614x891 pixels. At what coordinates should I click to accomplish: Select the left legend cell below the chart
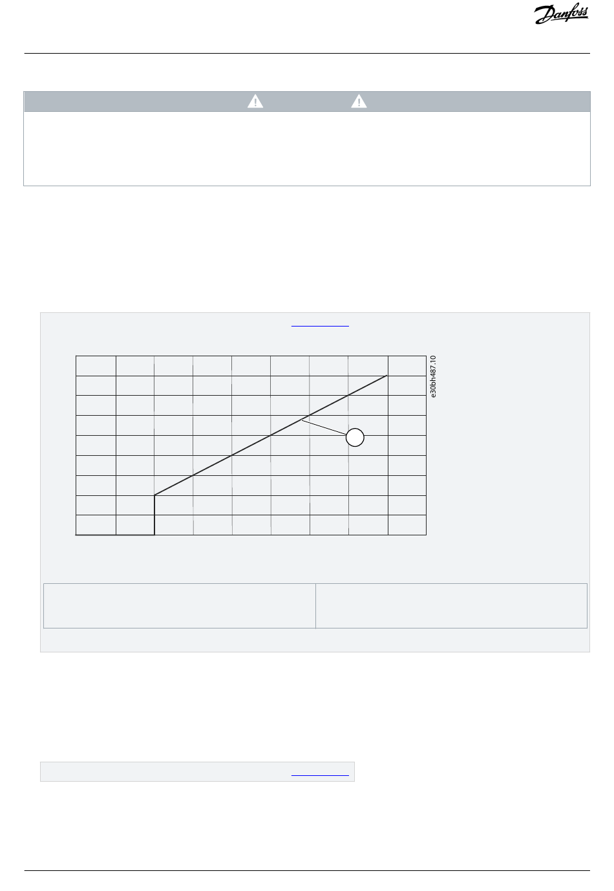(179, 606)
